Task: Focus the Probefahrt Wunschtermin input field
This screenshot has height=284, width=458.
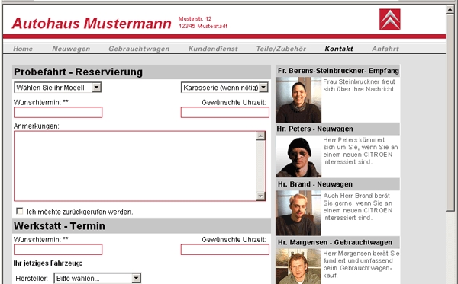Action: pyautogui.click(x=58, y=113)
